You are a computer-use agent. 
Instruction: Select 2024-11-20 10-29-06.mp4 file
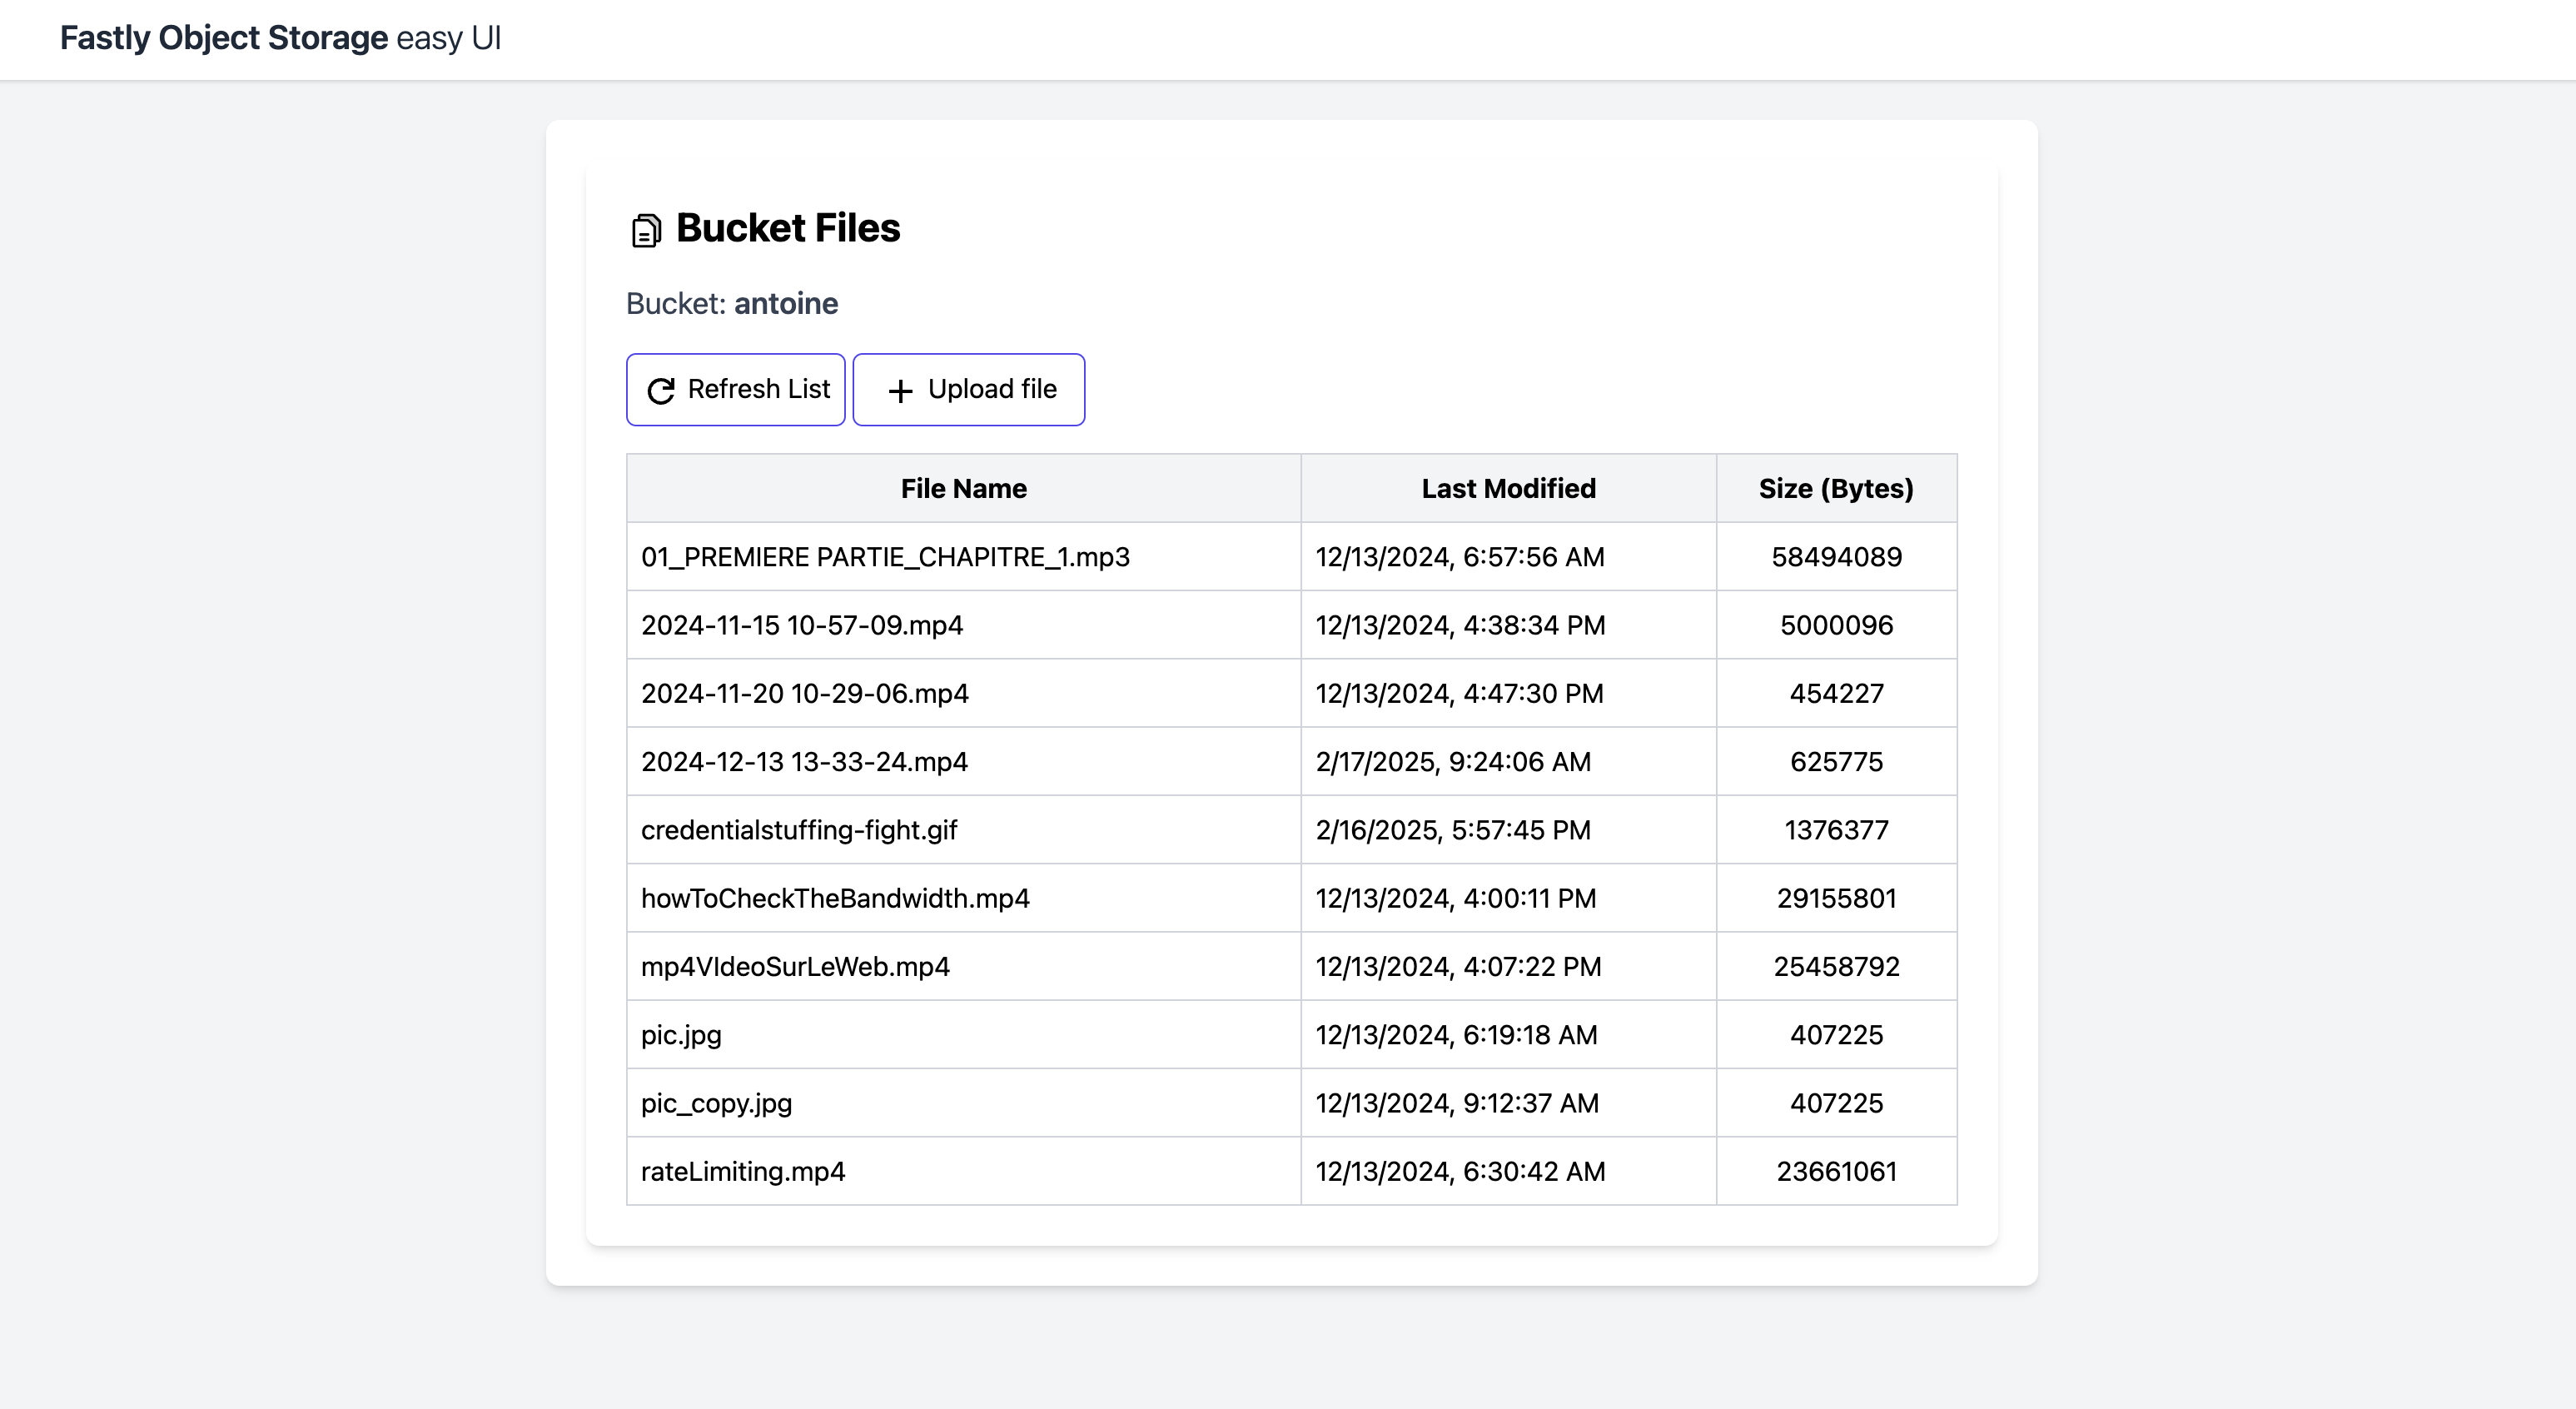pos(805,693)
